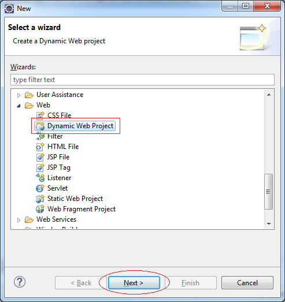This screenshot has width=285, height=302.
Task: Select the Web Services tree item
Action: [x=56, y=219]
